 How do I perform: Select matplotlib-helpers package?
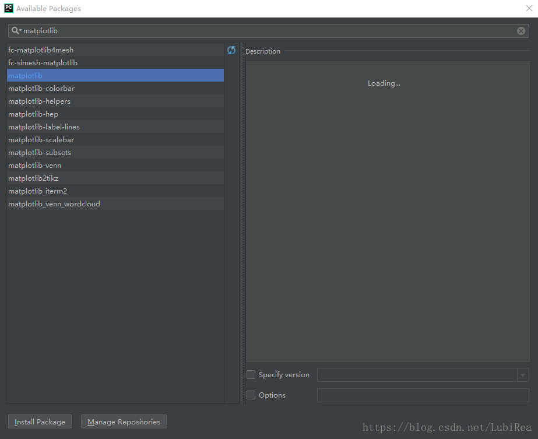(x=115, y=101)
